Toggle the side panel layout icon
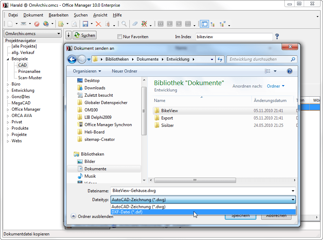This screenshot has height=240, width=323. 204,24
